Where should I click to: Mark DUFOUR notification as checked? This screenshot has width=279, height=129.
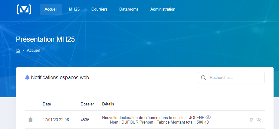point(251,120)
